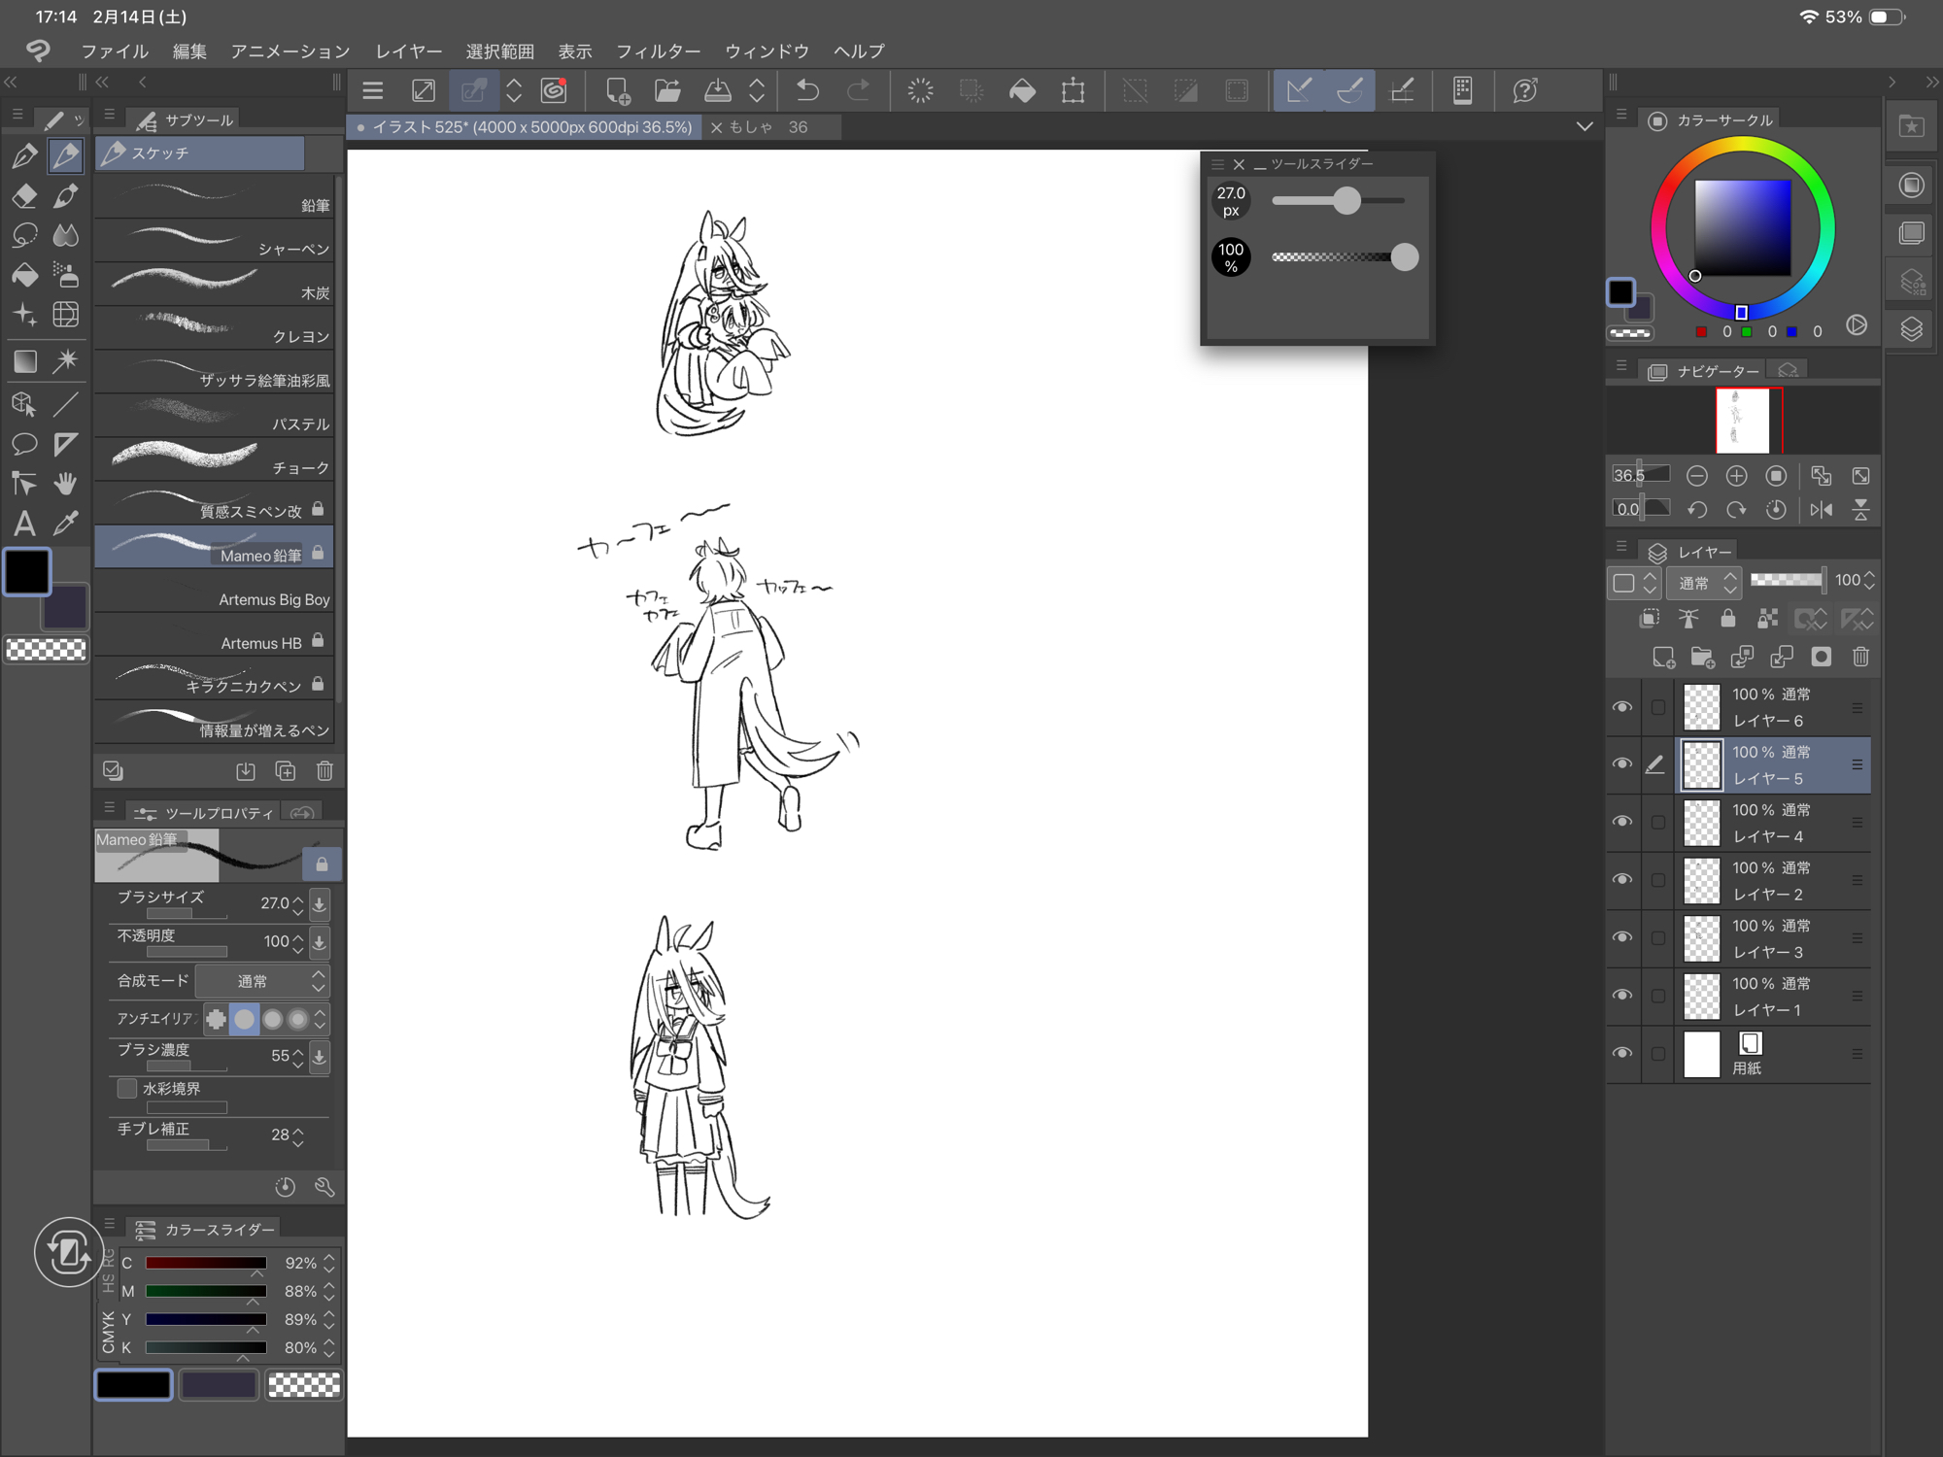
Task: Hide layer レイヤー 6 with eye icon
Action: [1621, 707]
